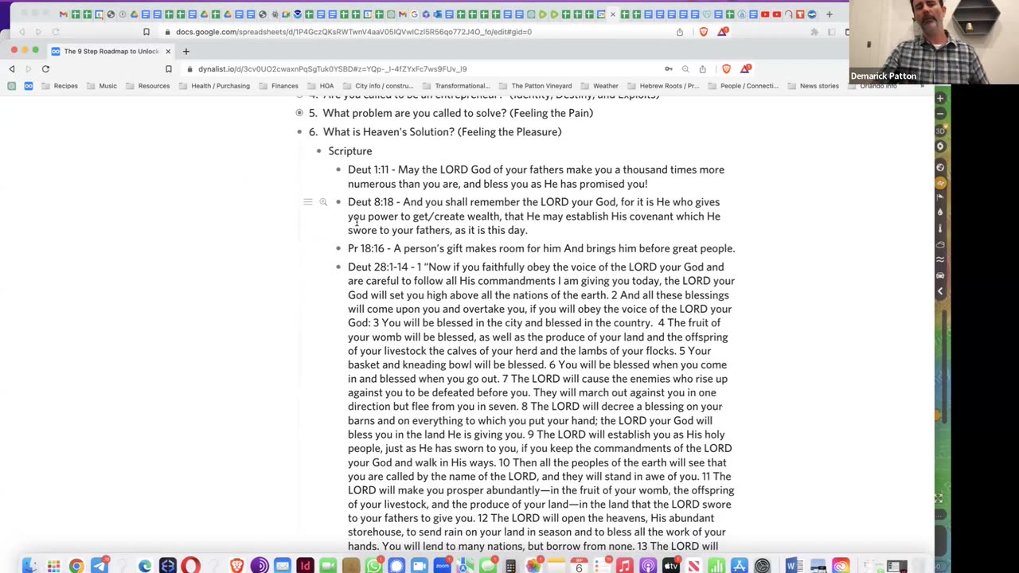Image resolution: width=1019 pixels, height=573 pixels.
Task: Reload the Dynalist page
Action: tap(45, 69)
